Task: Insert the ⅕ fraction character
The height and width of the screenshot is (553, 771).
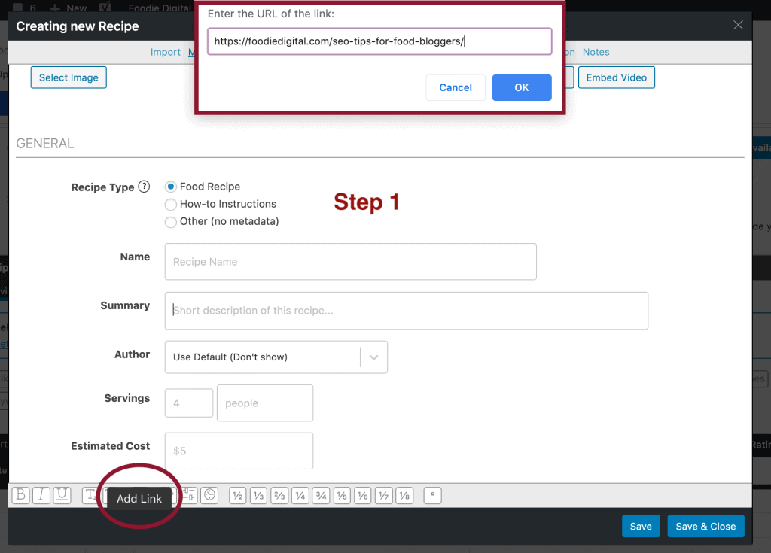Action: (343, 496)
